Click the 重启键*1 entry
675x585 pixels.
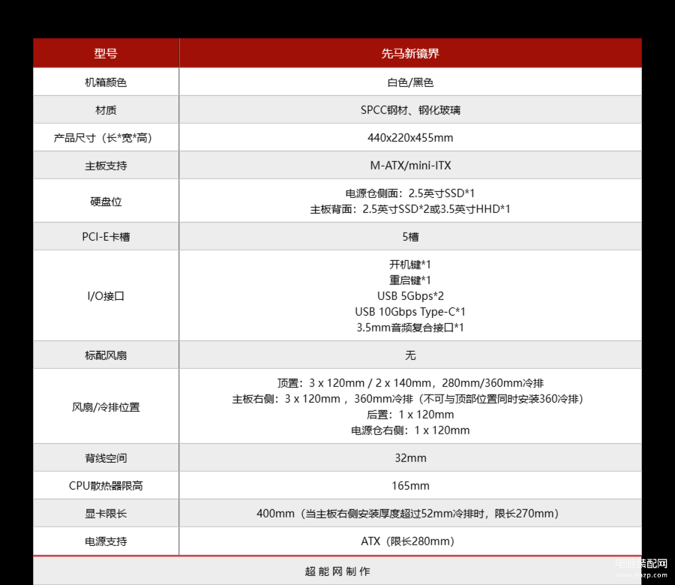pyautogui.click(x=409, y=280)
